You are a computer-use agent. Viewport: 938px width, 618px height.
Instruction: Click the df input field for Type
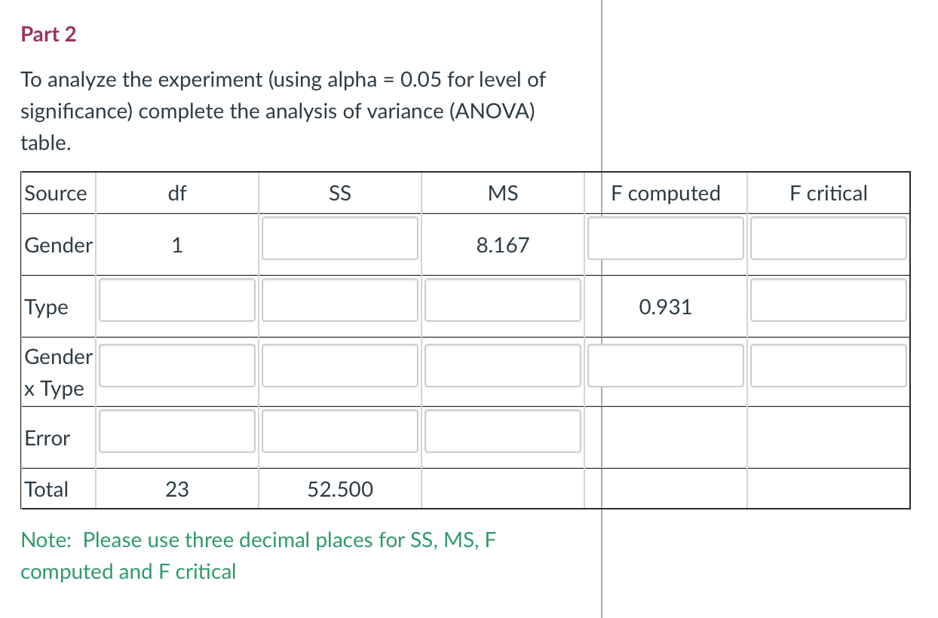pyautogui.click(x=176, y=301)
